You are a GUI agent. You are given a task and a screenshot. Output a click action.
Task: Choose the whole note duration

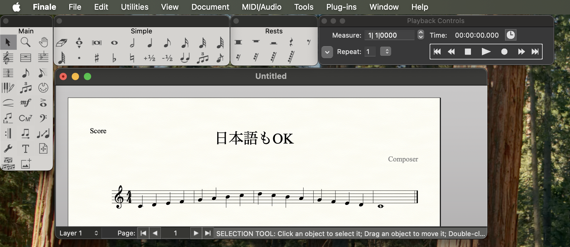pos(114,43)
